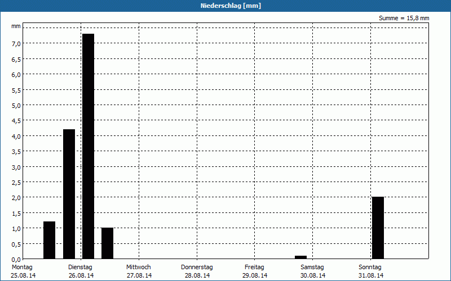Click the Niederschlag [mm] chart title

coord(231,6)
